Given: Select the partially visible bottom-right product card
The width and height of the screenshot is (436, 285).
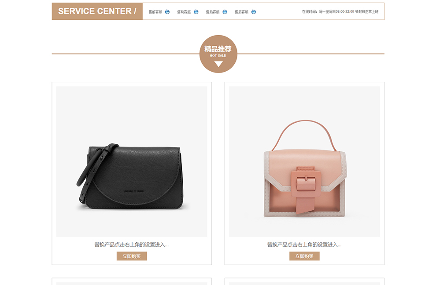Looking at the screenshot, I should [304, 281].
